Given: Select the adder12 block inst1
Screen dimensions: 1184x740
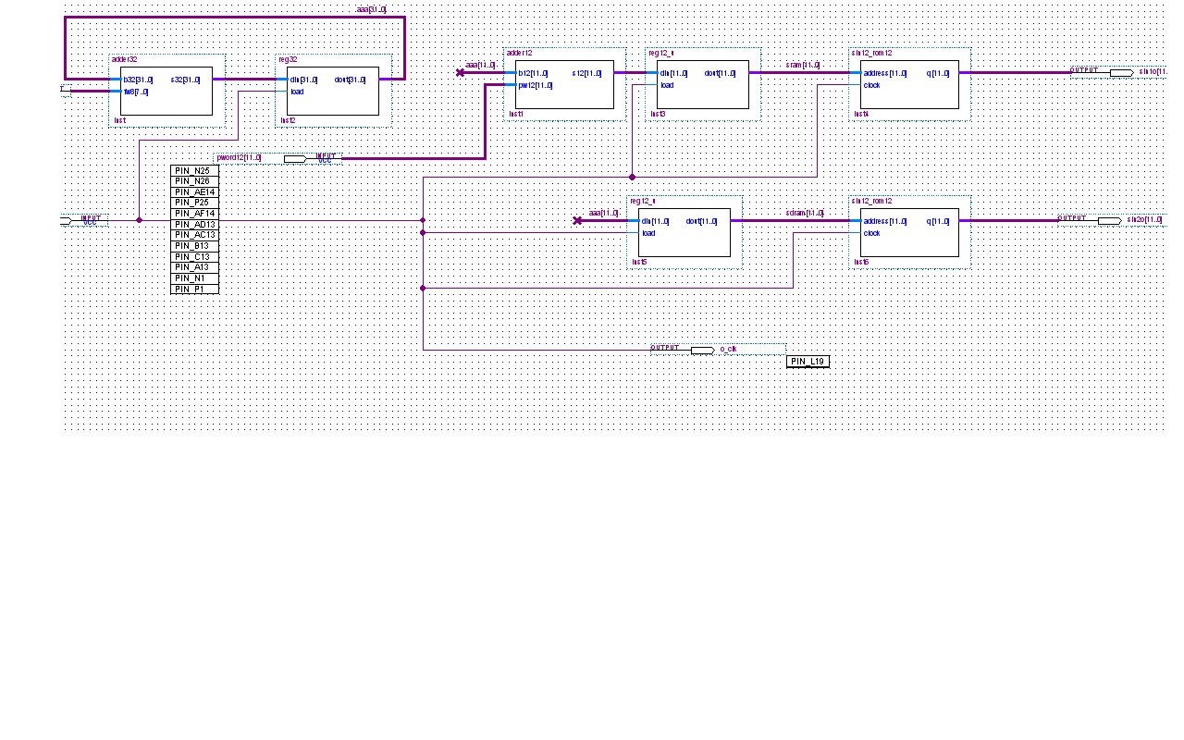Looking at the screenshot, I should point(564,84).
